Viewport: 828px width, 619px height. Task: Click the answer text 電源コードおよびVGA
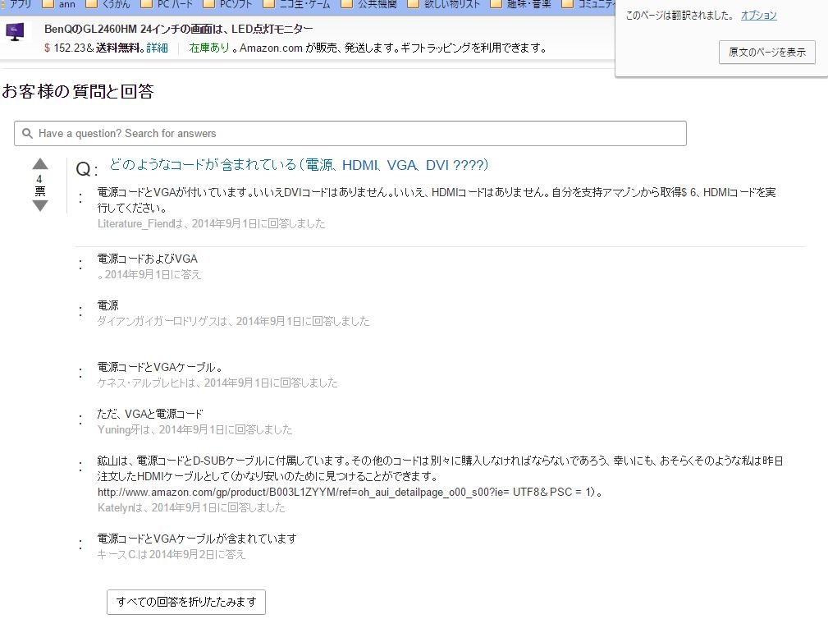point(148,259)
